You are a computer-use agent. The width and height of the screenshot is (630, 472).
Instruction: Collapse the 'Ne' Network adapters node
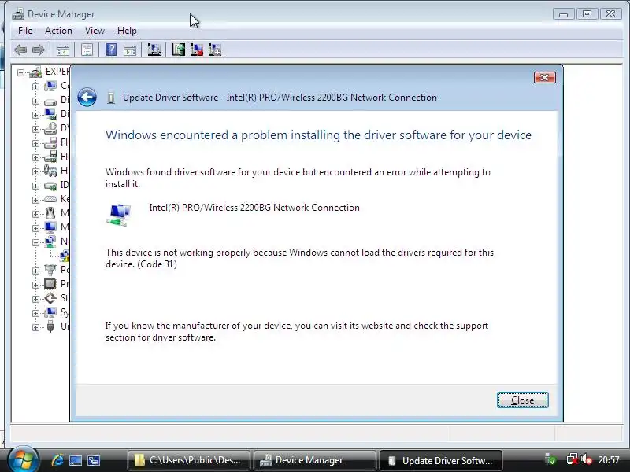[35, 242]
